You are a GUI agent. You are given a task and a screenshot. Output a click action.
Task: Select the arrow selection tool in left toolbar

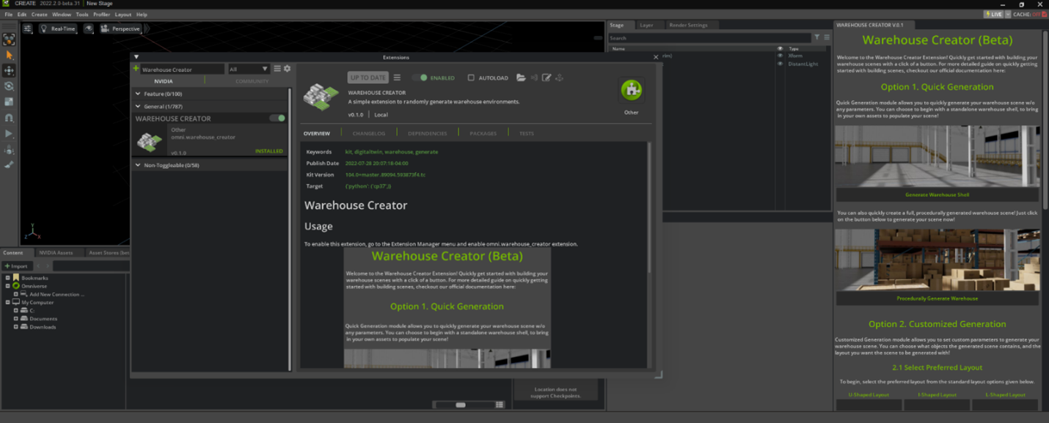[x=9, y=55]
